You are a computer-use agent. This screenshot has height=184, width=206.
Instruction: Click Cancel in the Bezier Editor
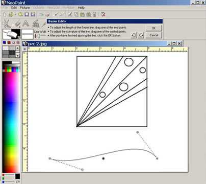tap(153, 35)
